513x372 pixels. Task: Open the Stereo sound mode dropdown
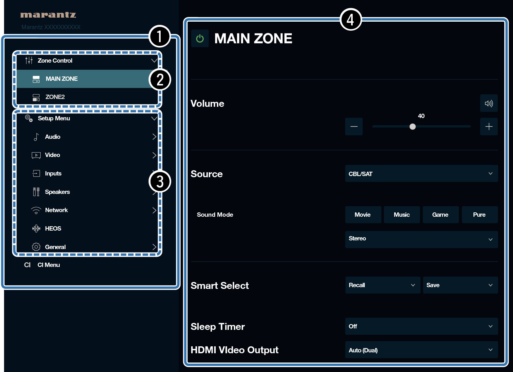point(421,239)
